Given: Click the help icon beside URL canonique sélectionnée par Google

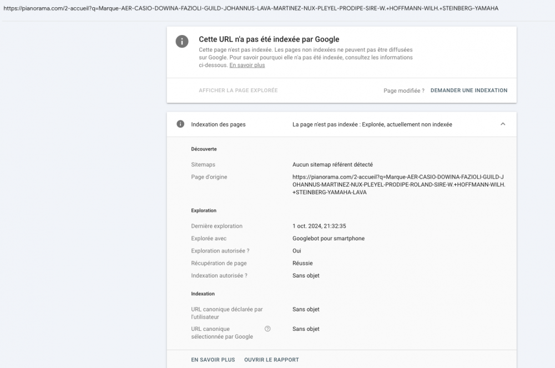Looking at the screenshot, I should [x=268, y=329].
